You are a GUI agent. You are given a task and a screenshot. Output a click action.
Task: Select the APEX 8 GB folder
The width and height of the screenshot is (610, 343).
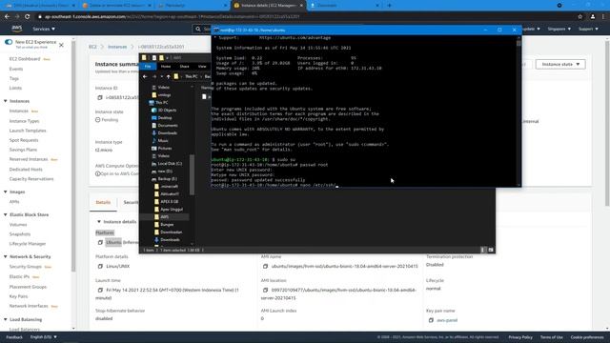167,202
